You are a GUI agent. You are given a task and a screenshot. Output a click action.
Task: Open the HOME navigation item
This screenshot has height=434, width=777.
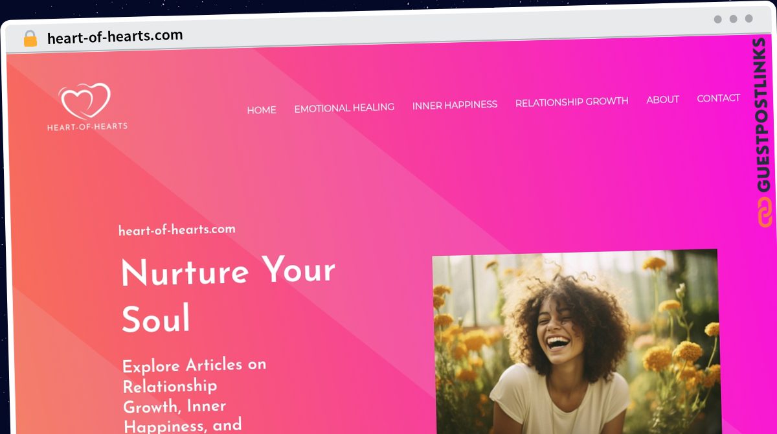[262, 110]
